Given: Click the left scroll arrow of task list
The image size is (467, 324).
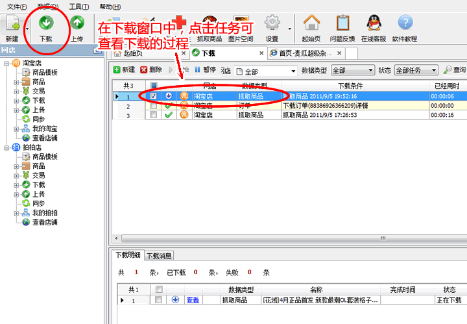Looking at the screenshot, I should pyautogui.click(x=117, y=238).
